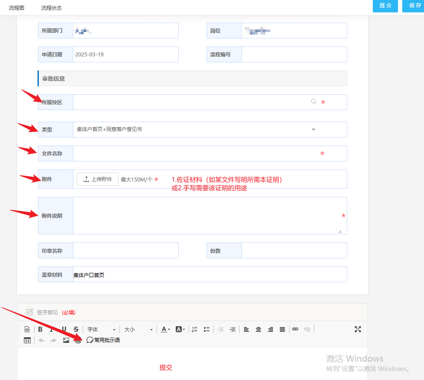Insert a table into the editor
Viewport: 424px width, 380px height.
[27, 340]
